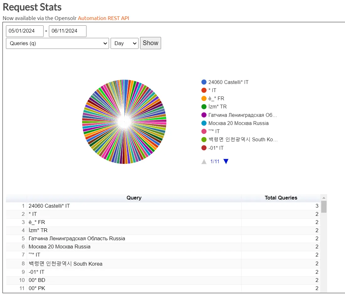345x296 pixels.
Task: Sort by the Query column header
Action: pos(134,198)
